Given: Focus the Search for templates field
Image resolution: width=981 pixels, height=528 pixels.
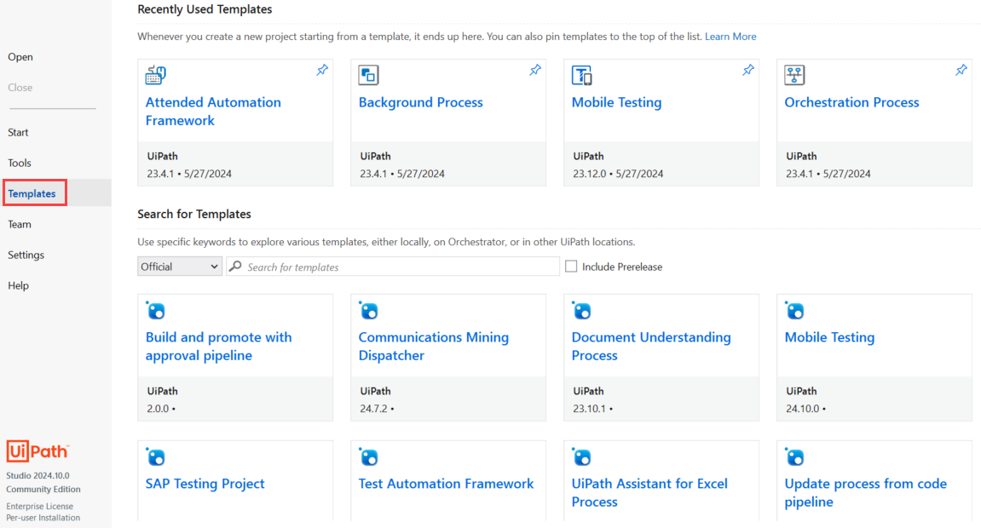Looking at the screenshot, I should click(x=399, y=267).
